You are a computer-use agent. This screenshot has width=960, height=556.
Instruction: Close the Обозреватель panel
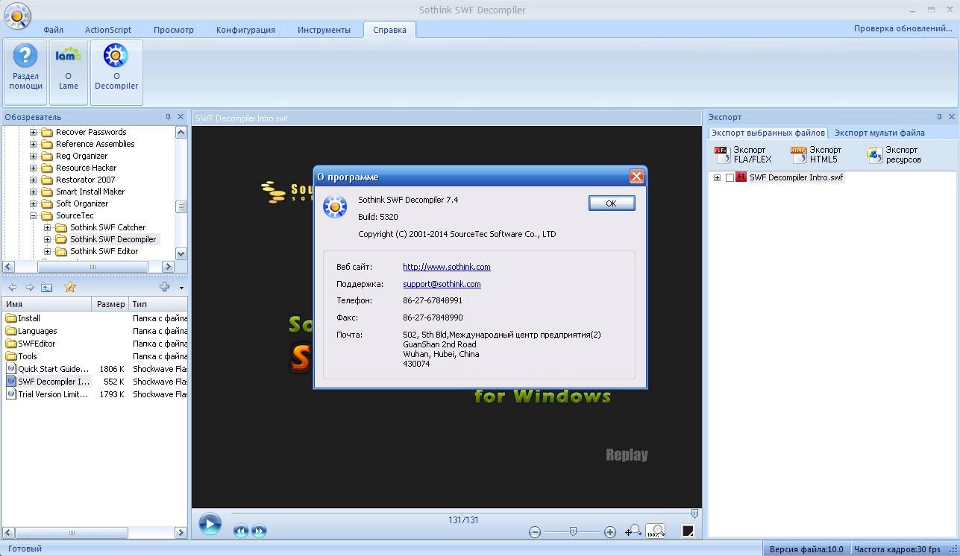(x=181, y=117)
